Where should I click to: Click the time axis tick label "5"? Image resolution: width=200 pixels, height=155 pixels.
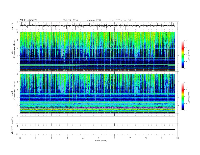[99, 138]
